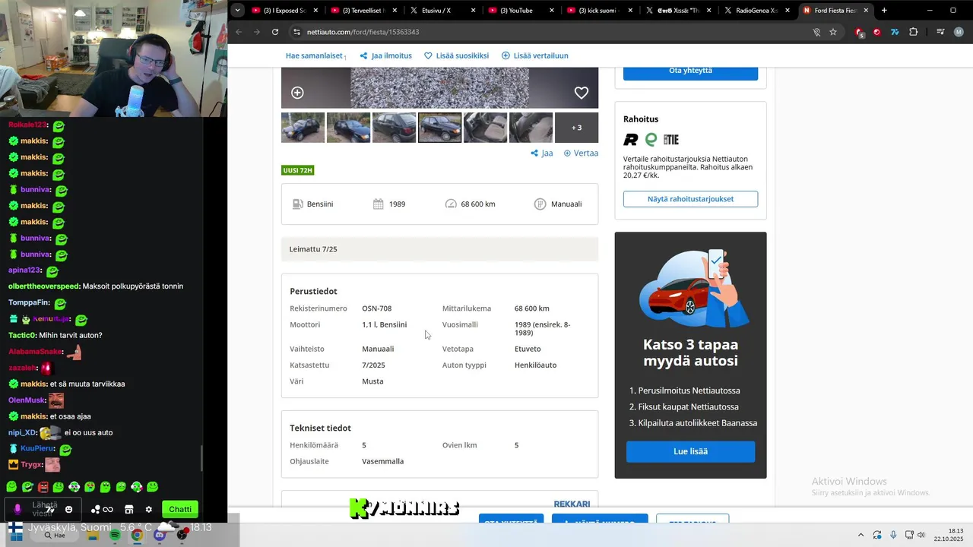Click the Bensiini fuel pump icon
The width and height of the screenshot is (973, 547).
(x=298, y=204)
